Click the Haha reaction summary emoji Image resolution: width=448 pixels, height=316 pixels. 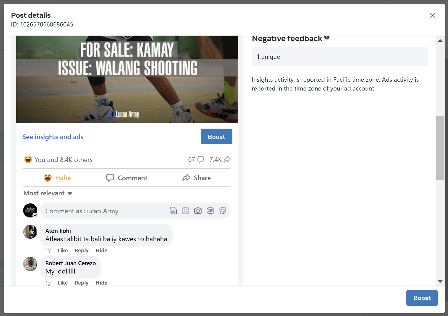(x=28, y=160)
